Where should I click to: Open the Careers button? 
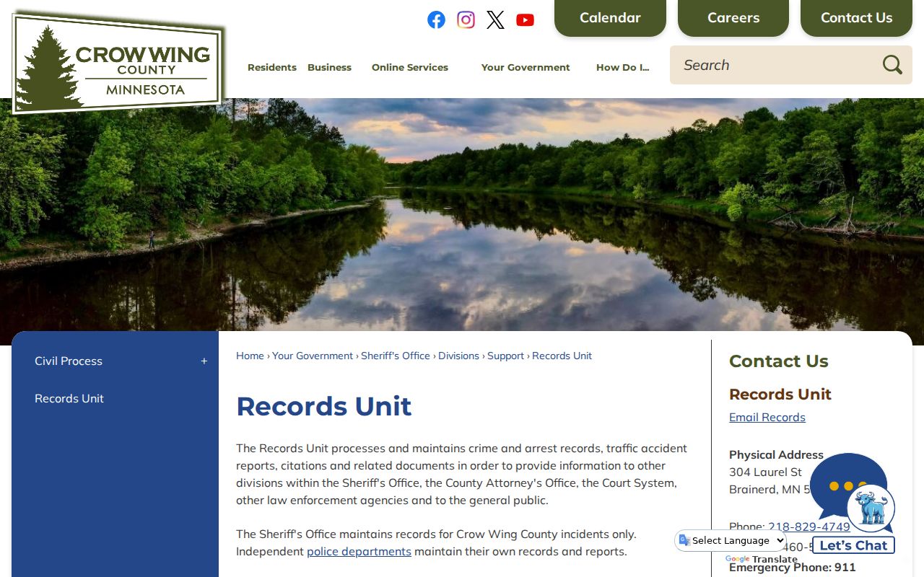(x=733, y=18)
